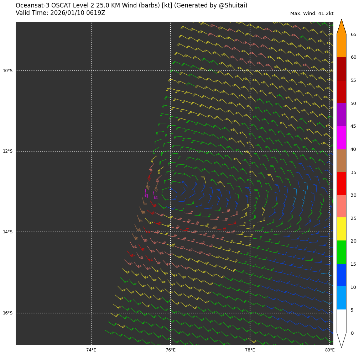Click the Max. Wind 41.2kt text
The width and height of the screenshot is (359, 355).
coord(312,14)
